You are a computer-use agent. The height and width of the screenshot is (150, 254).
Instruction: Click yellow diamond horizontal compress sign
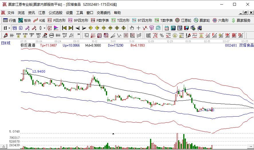point(110,28)
